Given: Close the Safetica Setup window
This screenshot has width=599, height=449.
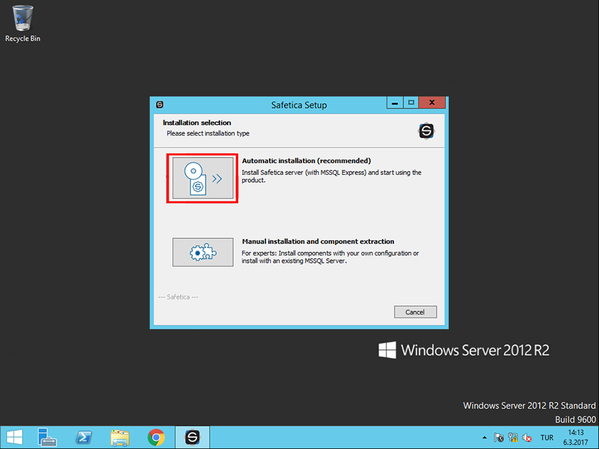Looking at the screenshot, I should (432, 102).
